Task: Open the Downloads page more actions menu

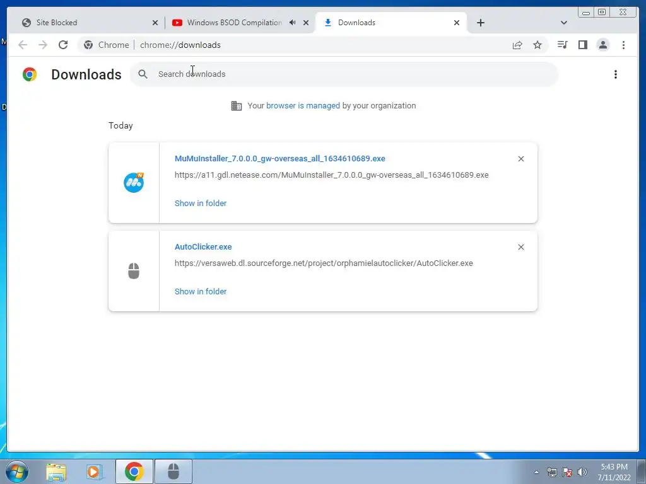Action: point(616,74)
